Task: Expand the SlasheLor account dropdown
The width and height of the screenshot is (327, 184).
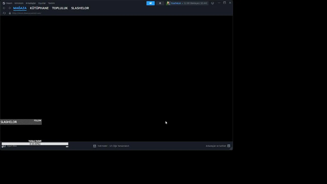Action: point(182,3)
